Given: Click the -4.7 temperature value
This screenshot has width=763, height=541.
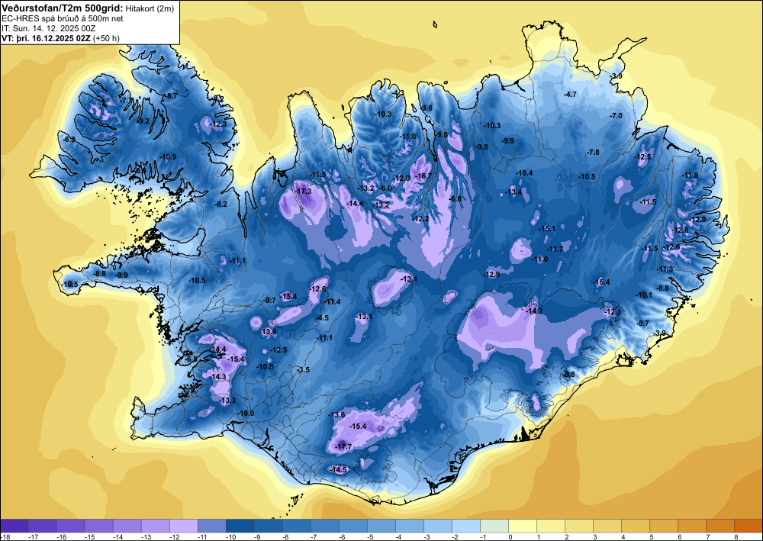Looking at the screenshot, I should point(569,95).
